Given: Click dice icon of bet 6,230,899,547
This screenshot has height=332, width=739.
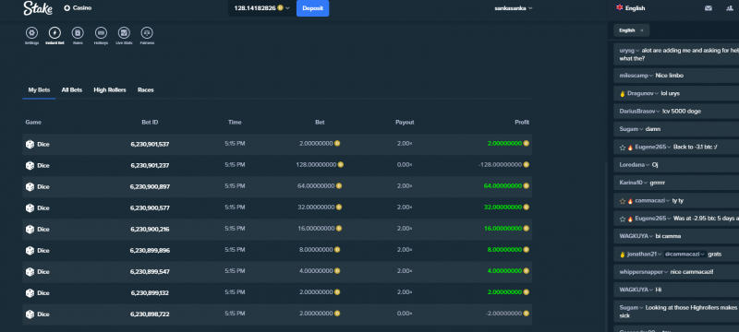Looking at the screenshot, I should (30, 272).
